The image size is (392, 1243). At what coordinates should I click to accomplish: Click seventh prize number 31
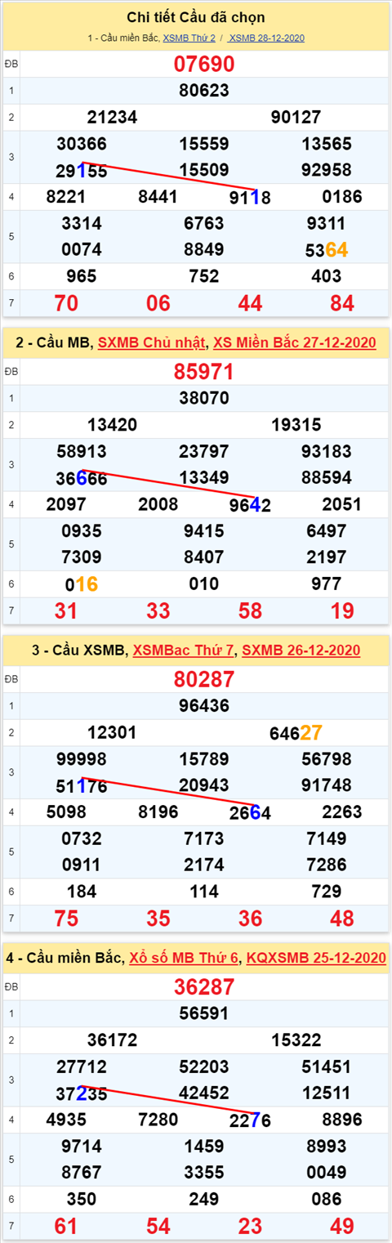[66, 610]
